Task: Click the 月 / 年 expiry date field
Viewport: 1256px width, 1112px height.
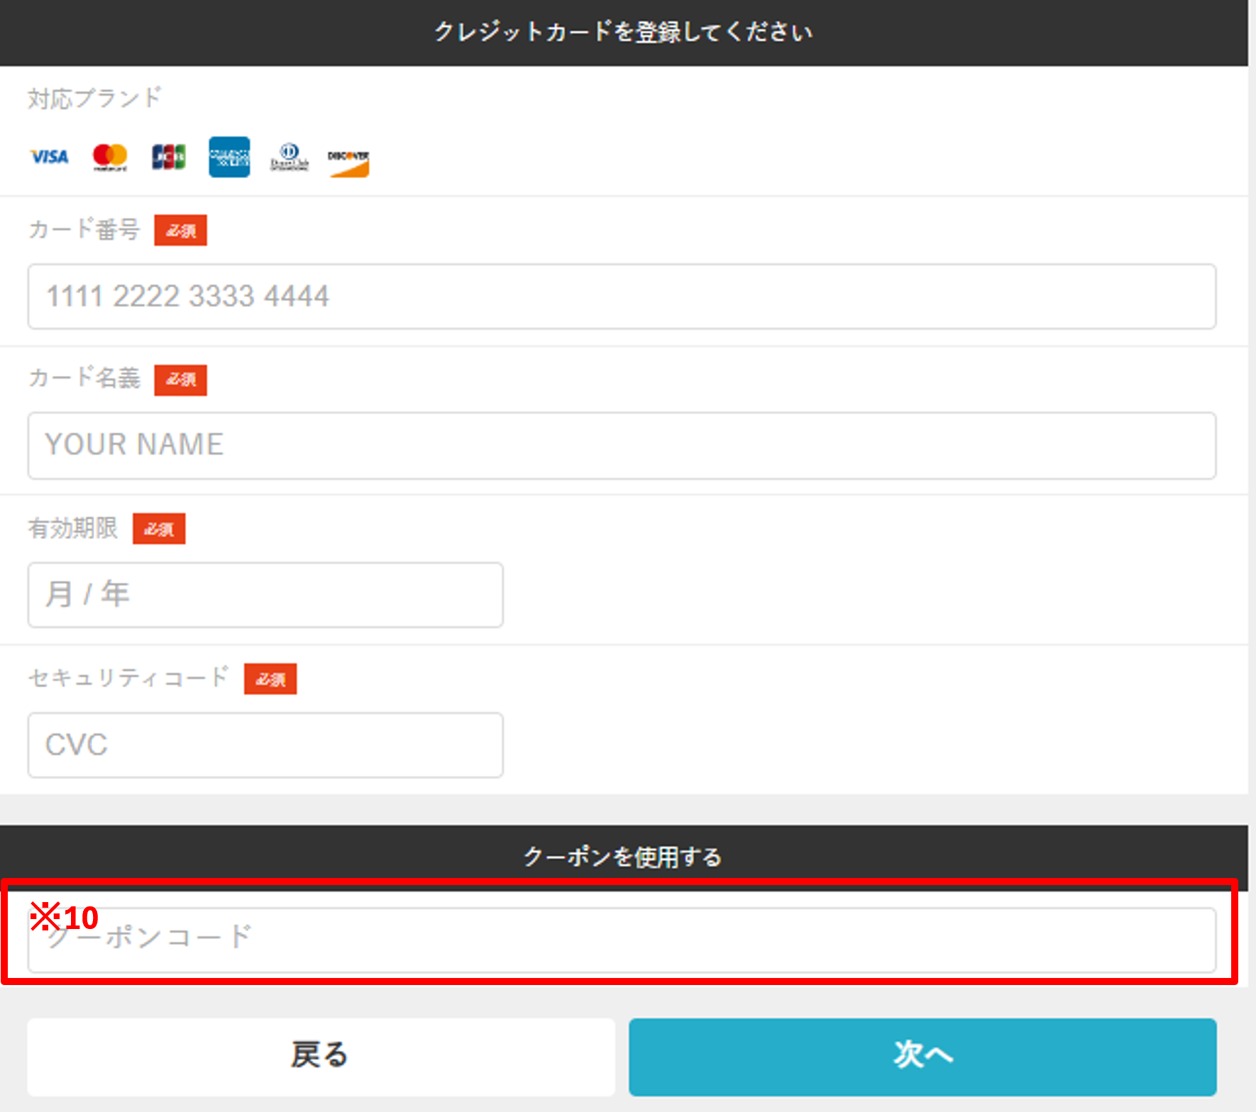Action: tap(265, 595)
